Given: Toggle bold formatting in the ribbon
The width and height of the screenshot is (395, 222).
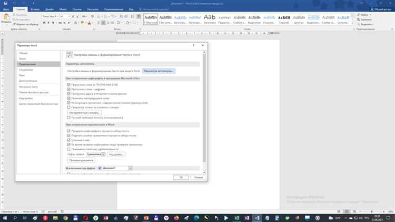Looking at the screenshot, I should point(44,23).
